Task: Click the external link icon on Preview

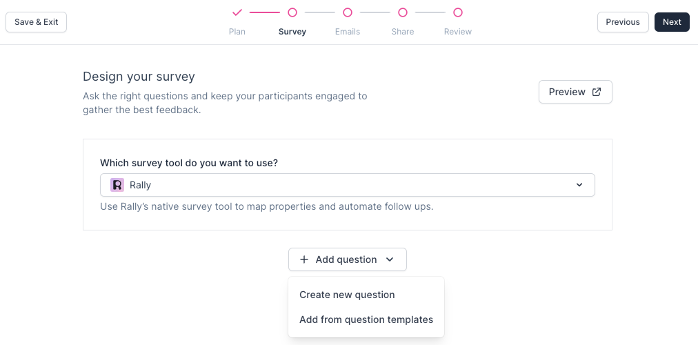Action: (x=597, y=92)
